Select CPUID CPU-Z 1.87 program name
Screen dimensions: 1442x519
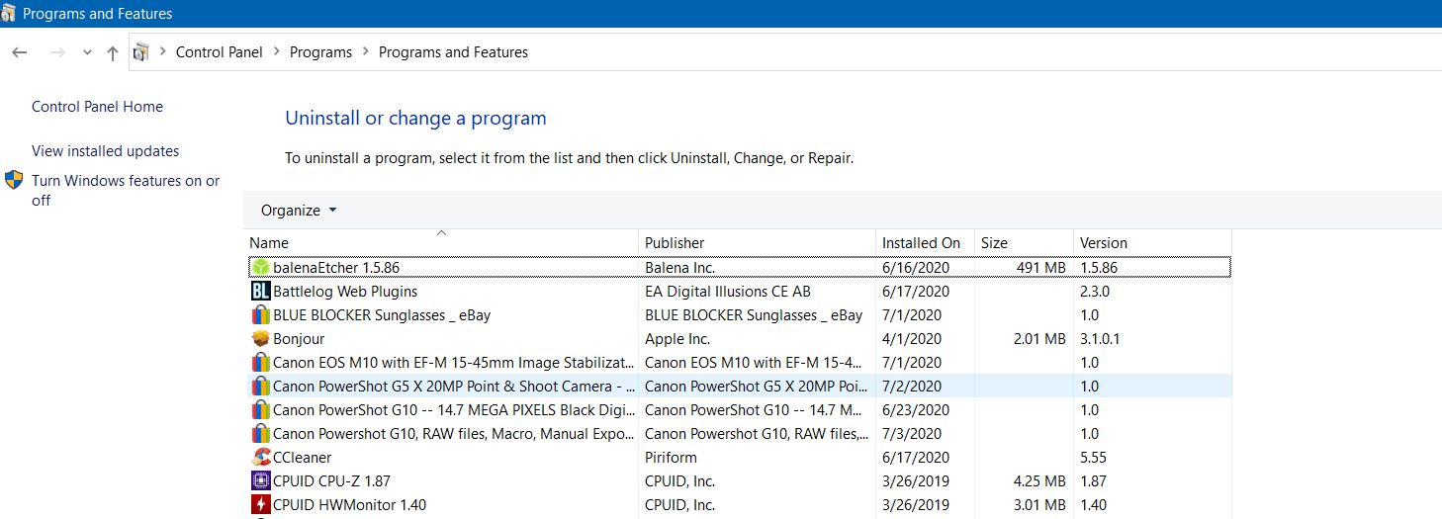point(331,480)
